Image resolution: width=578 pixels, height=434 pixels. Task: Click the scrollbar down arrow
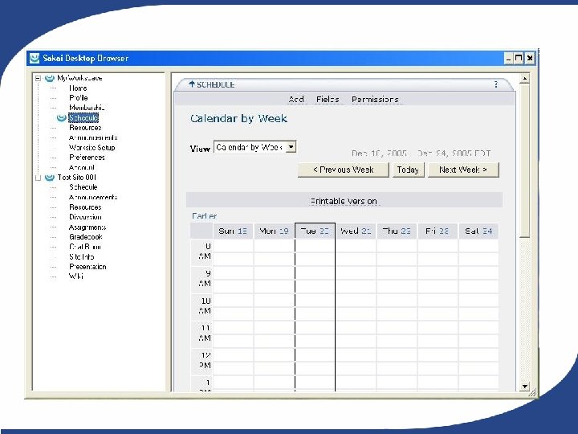(524, 387)
